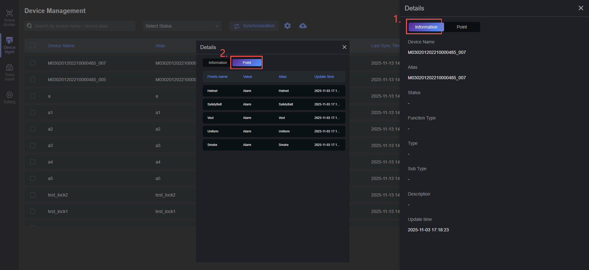Open the Twins Asset section

[10, 73]
